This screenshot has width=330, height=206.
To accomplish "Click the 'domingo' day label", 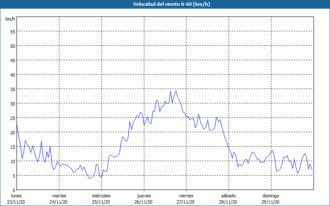I will click(271, 196).
